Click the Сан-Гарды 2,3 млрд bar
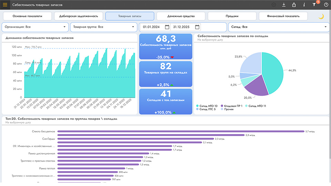This screenshot has height=186, width=331. pyautogui.click(x=136, y=139)
